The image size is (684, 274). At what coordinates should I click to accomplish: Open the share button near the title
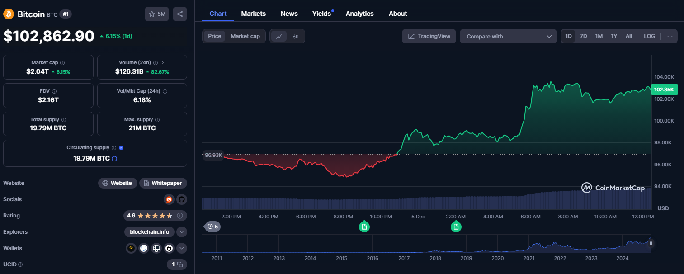[x=180, y=14]
